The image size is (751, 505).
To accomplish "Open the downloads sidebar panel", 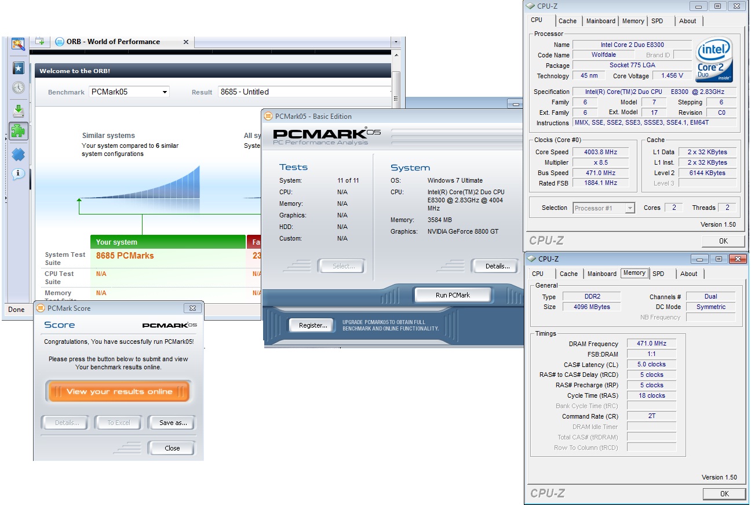I will [x=18, y=111].
